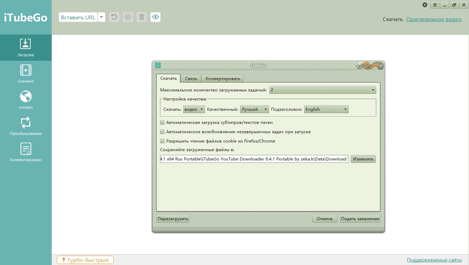This screenshot has height=265, width=469.
Task: Open the hamburger menu in title bar
Action: coord(435,5)
